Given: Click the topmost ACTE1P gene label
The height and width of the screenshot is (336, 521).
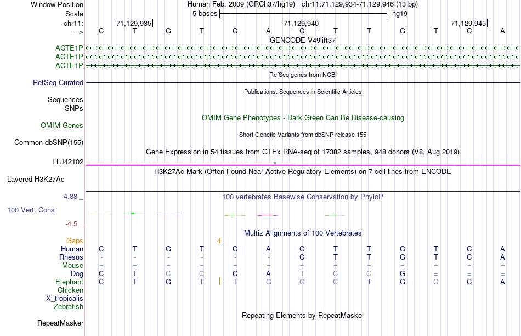Looking at the screenshot, I should click(69, 48).
